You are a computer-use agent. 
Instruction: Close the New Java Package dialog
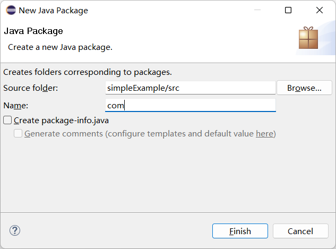[x=320, y=10]
